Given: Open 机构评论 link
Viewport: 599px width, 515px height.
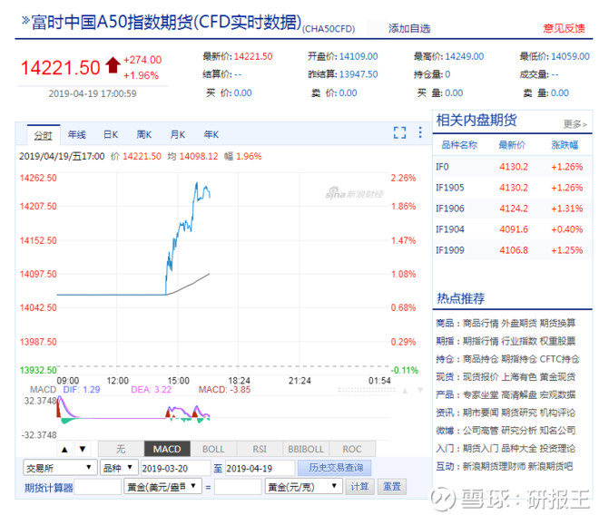Looking at the screenshot, I should point(557,413).
